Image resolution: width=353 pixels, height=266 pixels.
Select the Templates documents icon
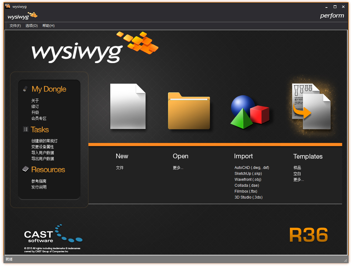(311, 106)
